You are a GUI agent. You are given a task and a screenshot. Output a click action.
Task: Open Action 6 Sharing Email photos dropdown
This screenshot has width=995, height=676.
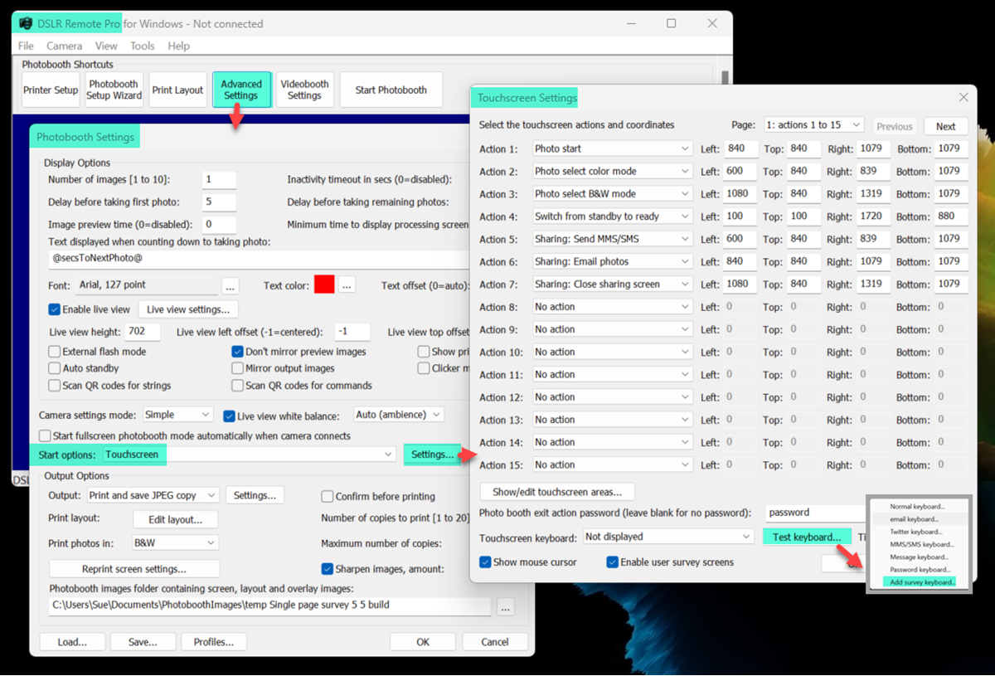click(x=612, y=261)
